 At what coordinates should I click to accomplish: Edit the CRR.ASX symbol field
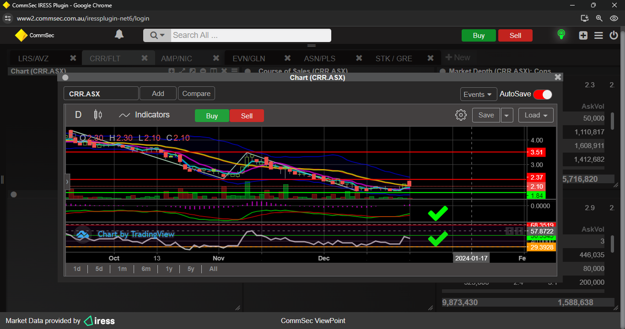point(101,94)
